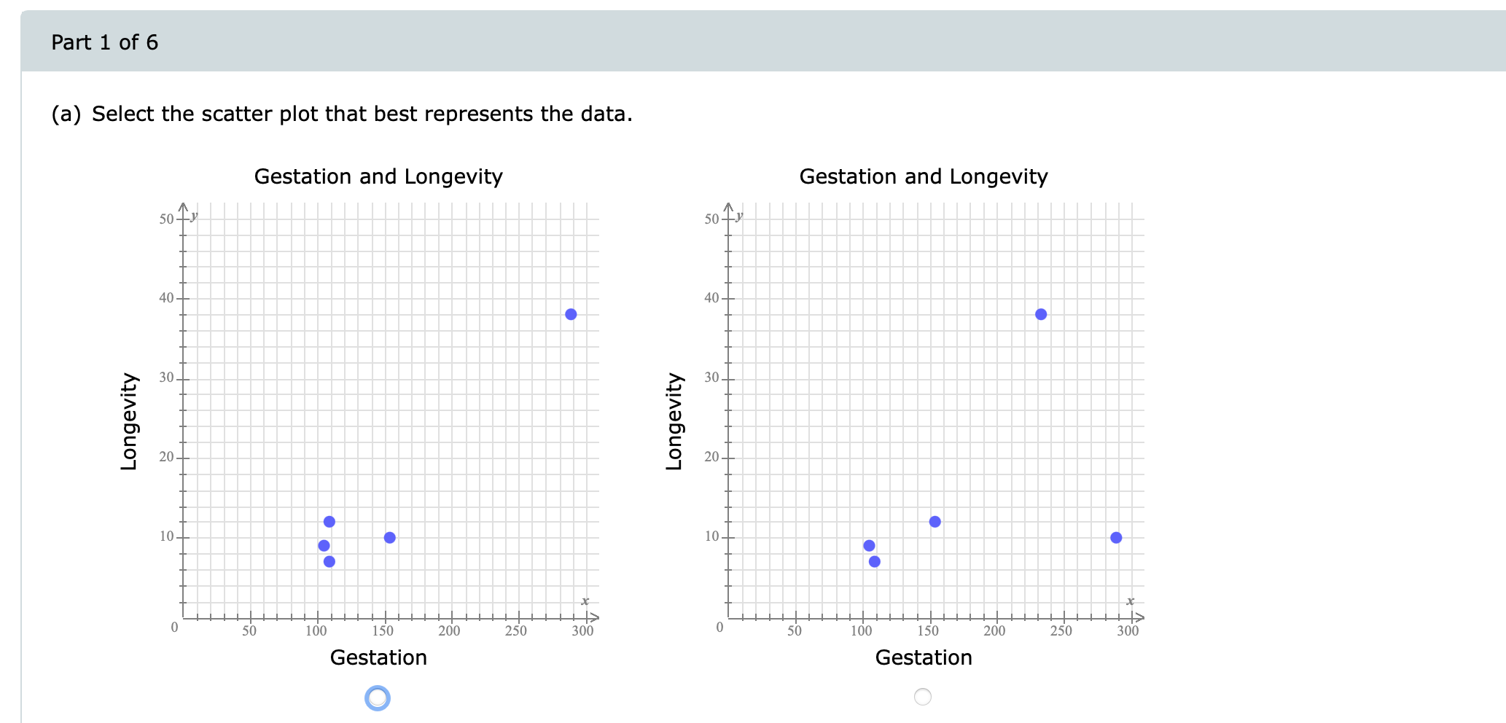1506x723 pixels.
Task: Select the right scatter plot radio button
Action: tap(923, 697)
